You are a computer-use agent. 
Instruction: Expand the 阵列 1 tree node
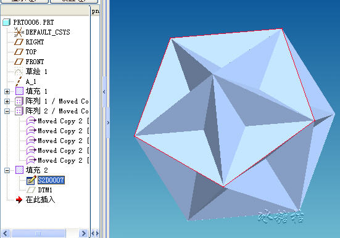[x=7, y=102]
